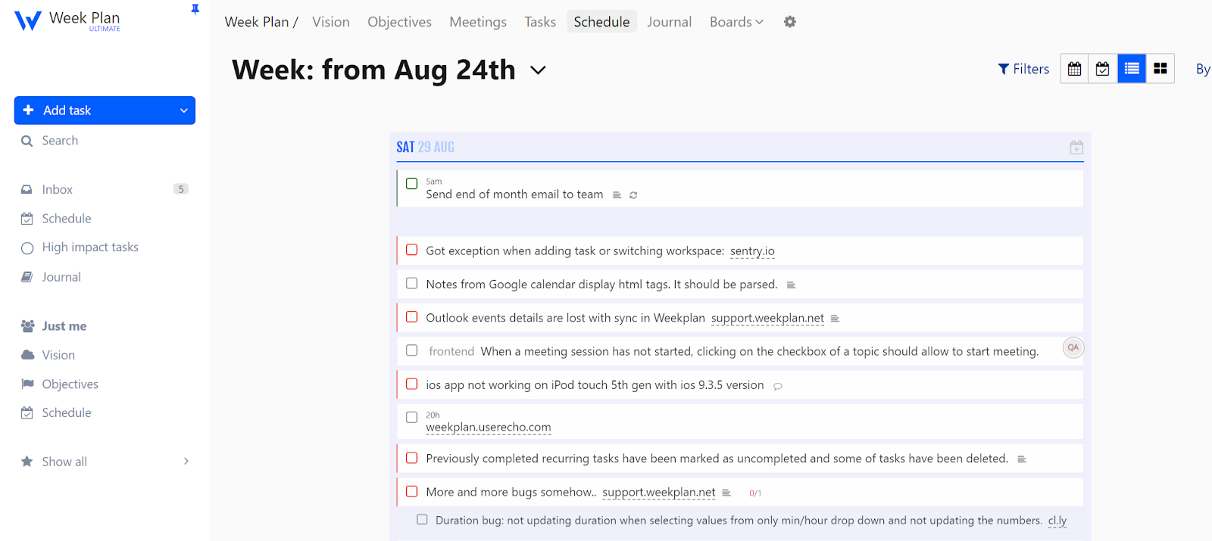Click the pin icon beside Week Plan logo
Viewport: 1212px width, 541px height.
pos(195,10)
